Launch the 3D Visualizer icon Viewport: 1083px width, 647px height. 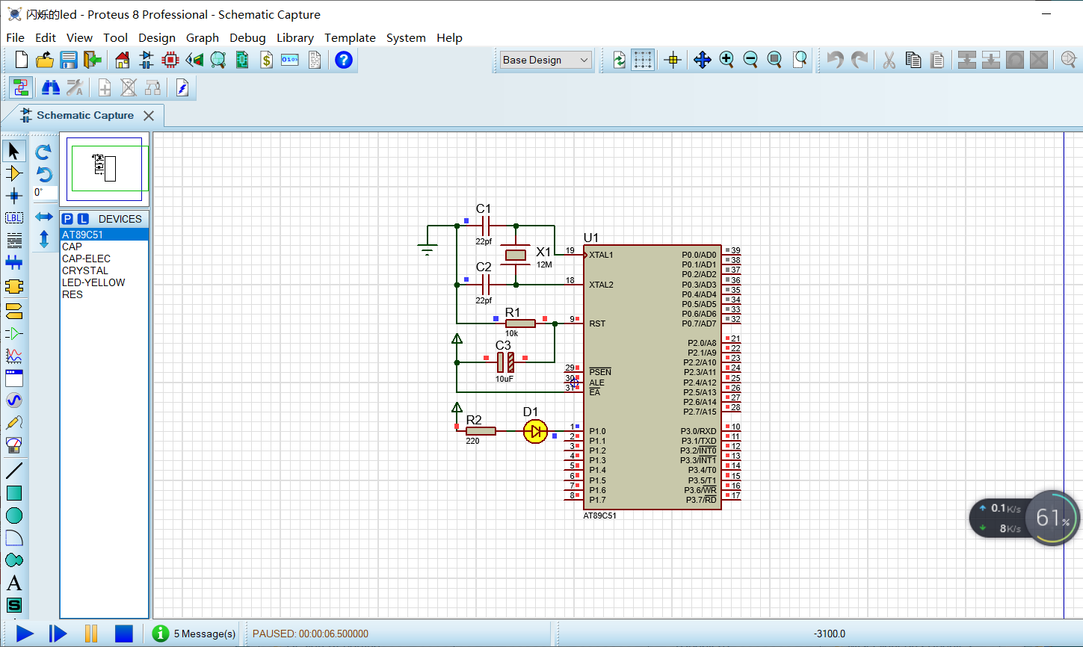coord(194,60)
